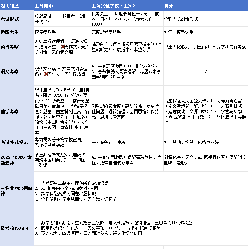The height and width of the screenshot is (249, 248).
Task: Click line 数学思维：数论、空间想象三视图
Action: [x=115, y=223]
